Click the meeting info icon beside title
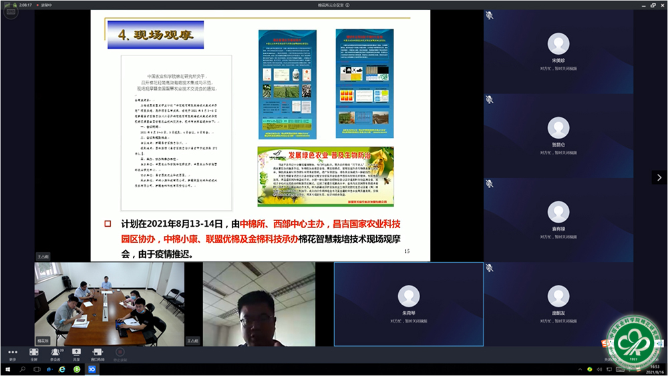The image size is (668, 376). [x=347, y=5]
